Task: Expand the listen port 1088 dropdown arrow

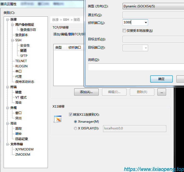Action: coord(146,23)
